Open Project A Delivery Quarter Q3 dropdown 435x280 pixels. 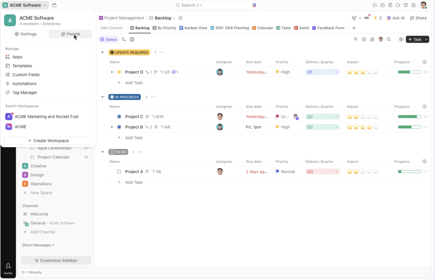(x=322, y=172)
